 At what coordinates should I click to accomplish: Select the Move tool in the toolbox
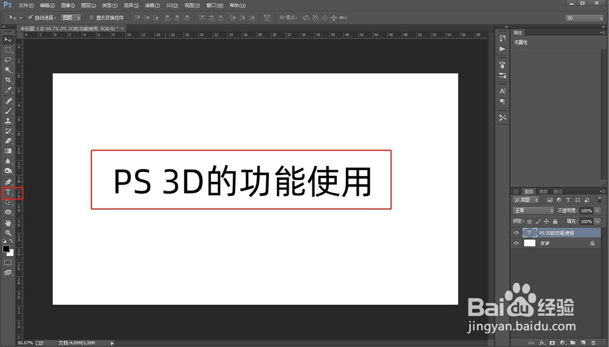8,40
